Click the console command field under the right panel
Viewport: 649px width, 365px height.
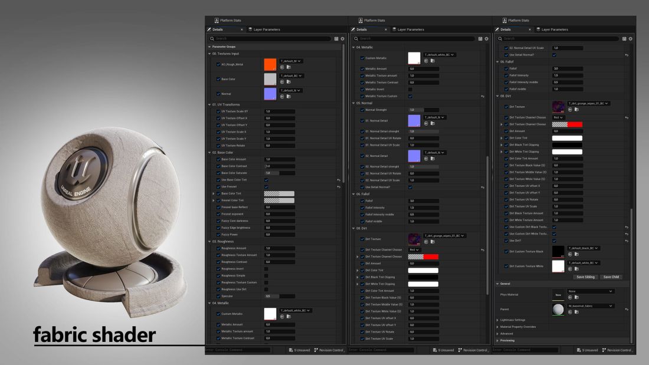tap(525, 350)
